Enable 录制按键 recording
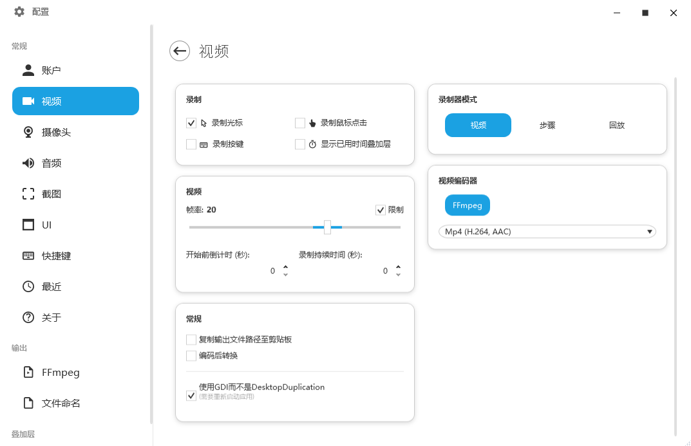The width and height of the screenshot is (691, 446). (x=191, y=144)
